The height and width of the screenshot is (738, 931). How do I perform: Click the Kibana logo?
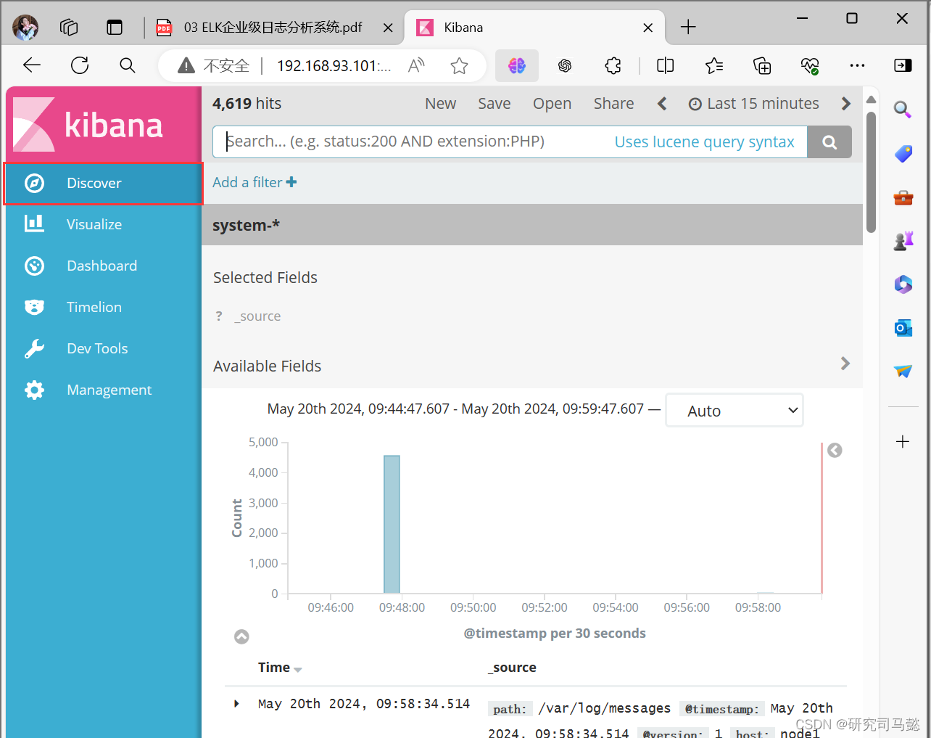(88, 124)
